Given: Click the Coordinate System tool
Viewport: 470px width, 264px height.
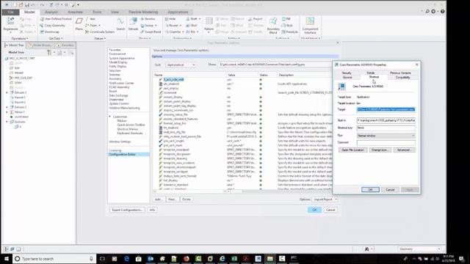Looking at the screenshot, I should tap(100, 32).
